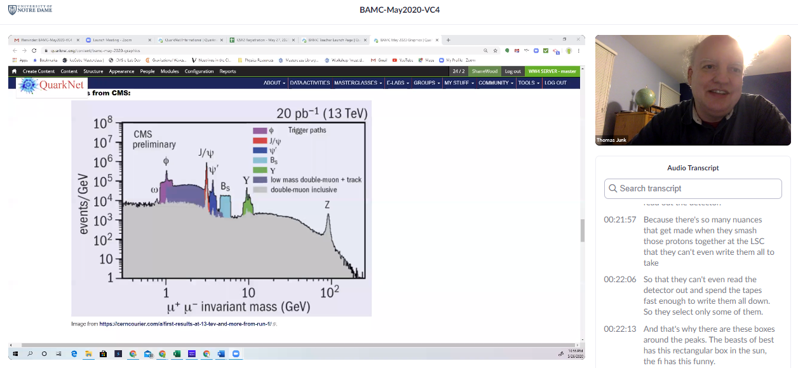Go back in the Chrome browser
The height and width of the screenshot is (368, 798).
point(15,50)
